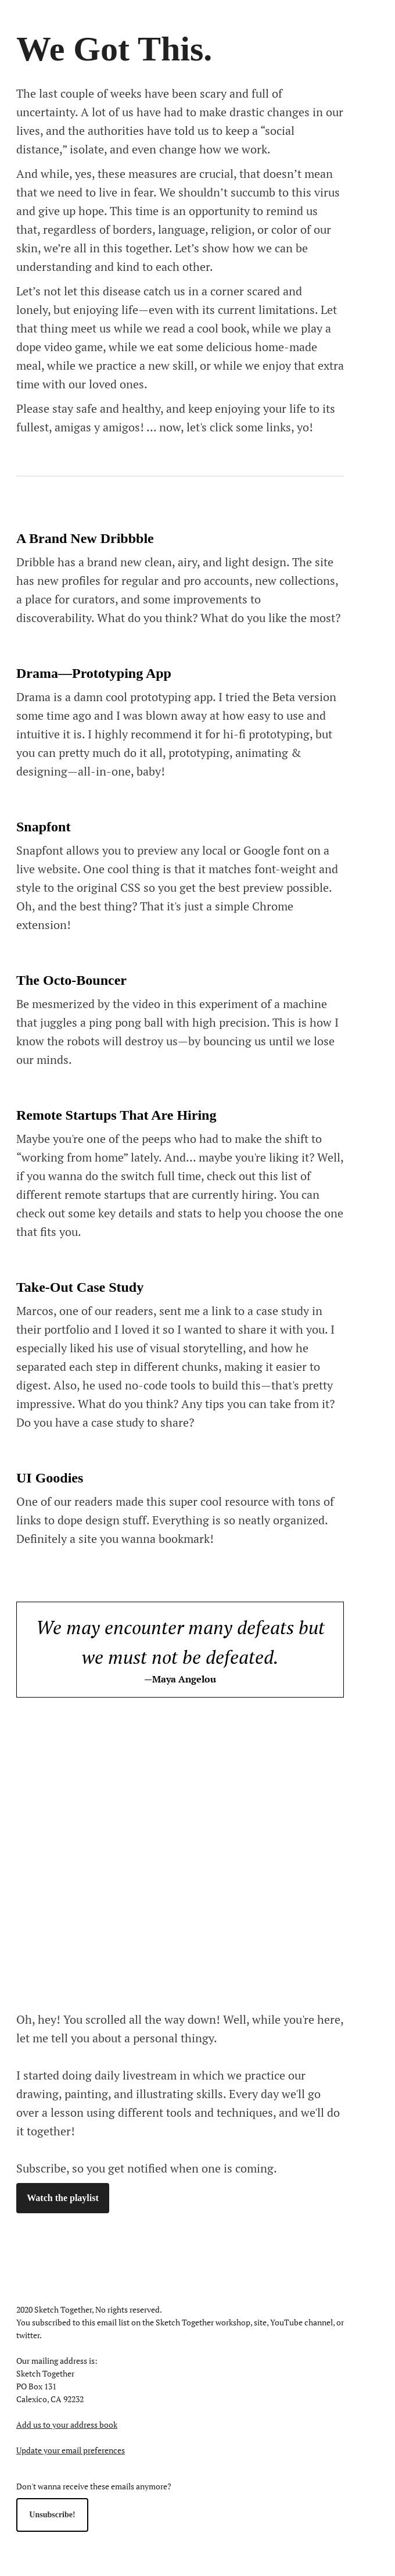Viewport: 395px width, 2576px height.
Task: Open Update your email preferences link
Action: [70, 2449]
